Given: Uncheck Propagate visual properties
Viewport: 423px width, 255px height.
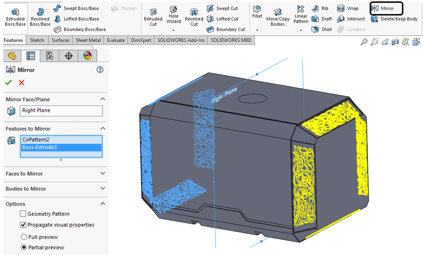Looking at the screenshot, I should pos(23,225).
